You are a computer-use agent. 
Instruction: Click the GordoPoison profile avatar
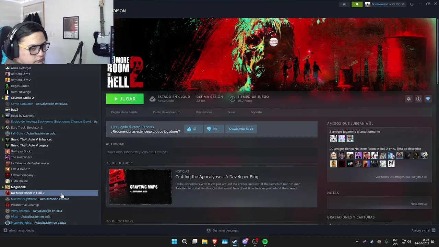click(368, 4)
